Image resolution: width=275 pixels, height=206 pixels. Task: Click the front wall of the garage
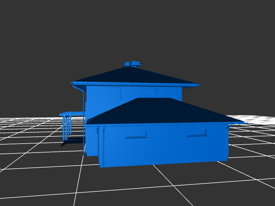click(x=165, y=147)
